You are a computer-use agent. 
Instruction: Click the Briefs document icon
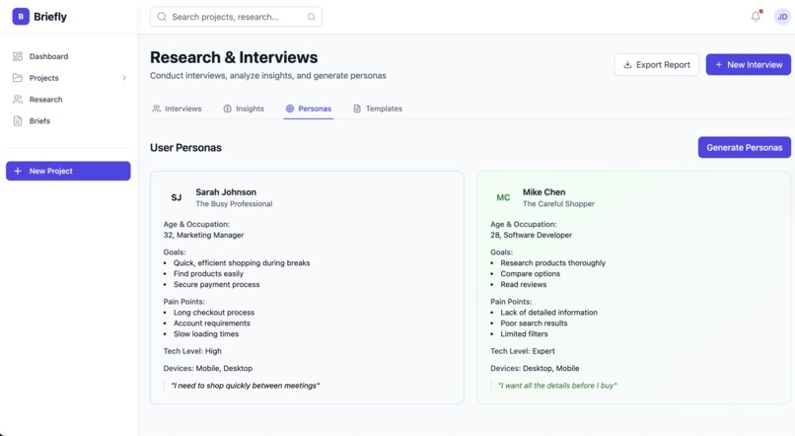pyautogui.click(x=18, y=120)
